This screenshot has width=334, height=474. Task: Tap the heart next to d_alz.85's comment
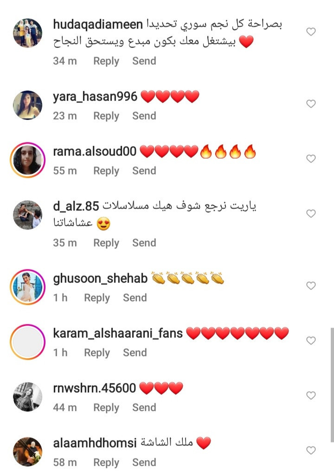(311, 214)
